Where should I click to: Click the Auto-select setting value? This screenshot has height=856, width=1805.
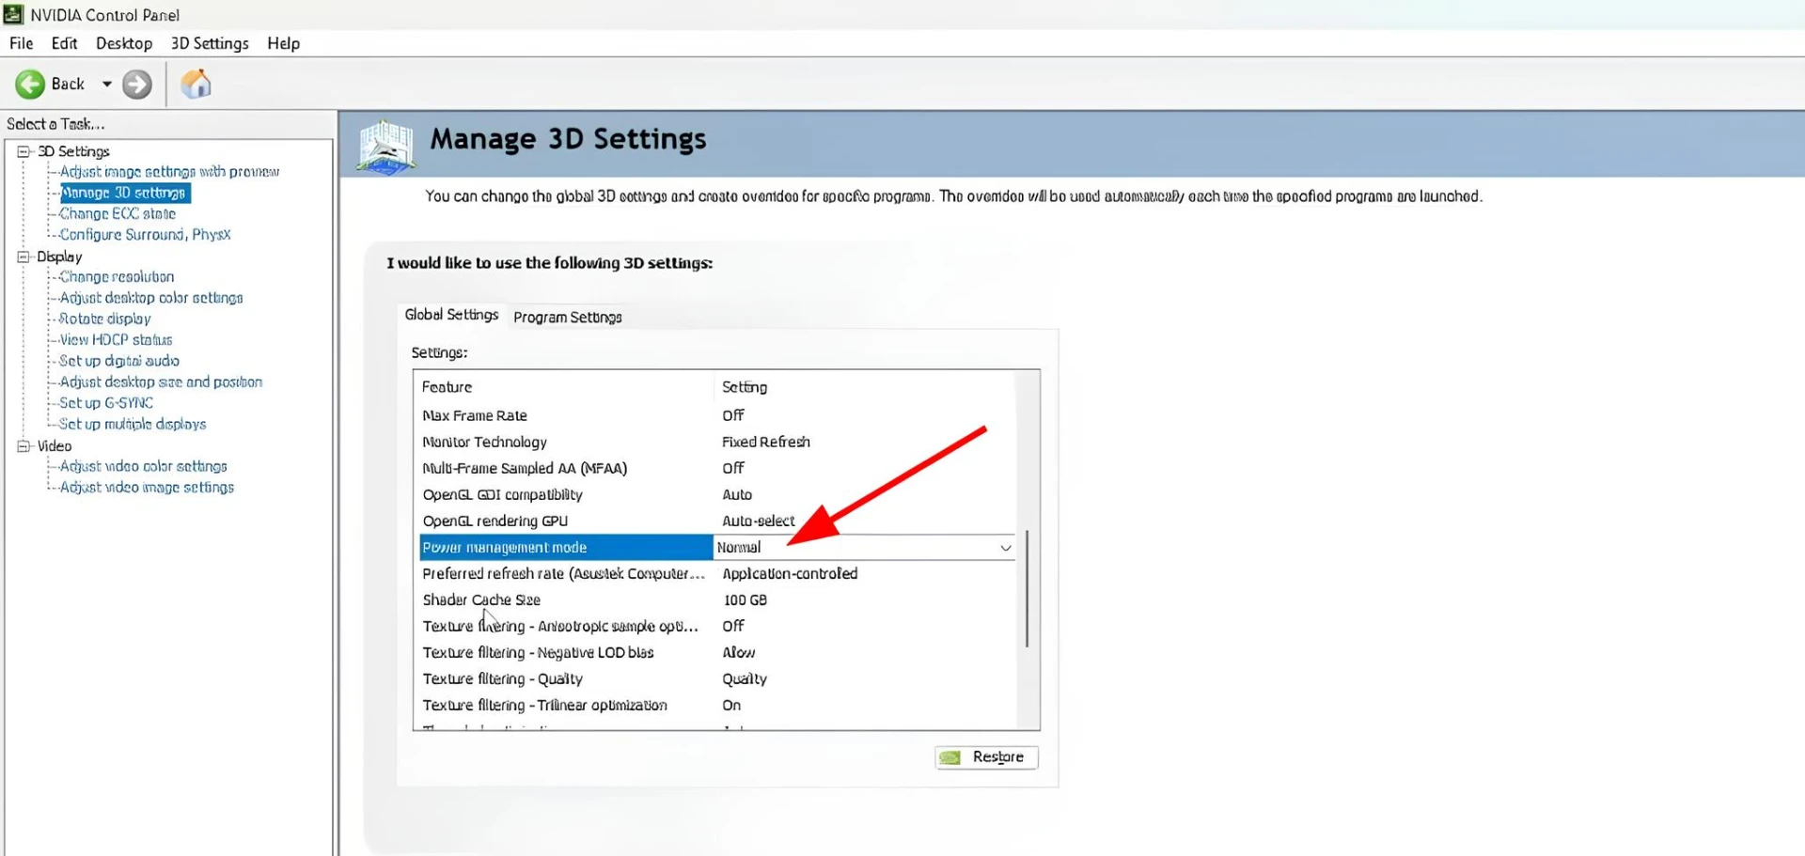tap(758, 521)
